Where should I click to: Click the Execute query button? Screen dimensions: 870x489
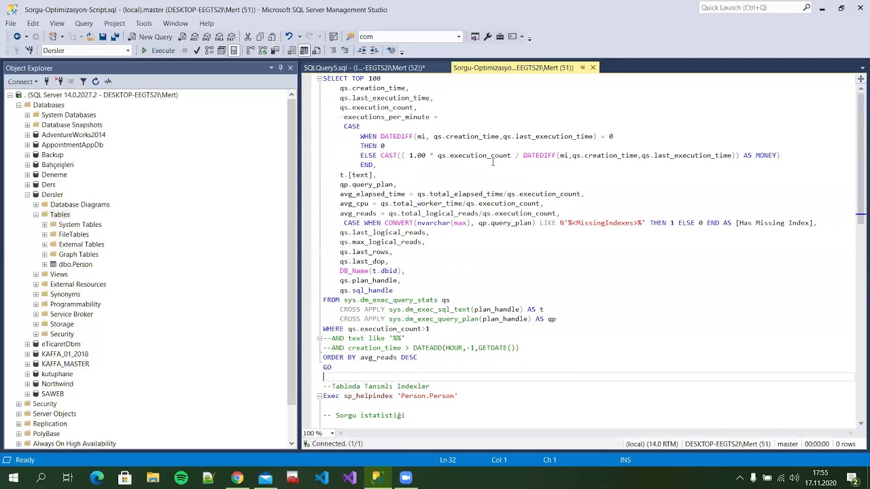pyautogui.click(x=158, y=50)
